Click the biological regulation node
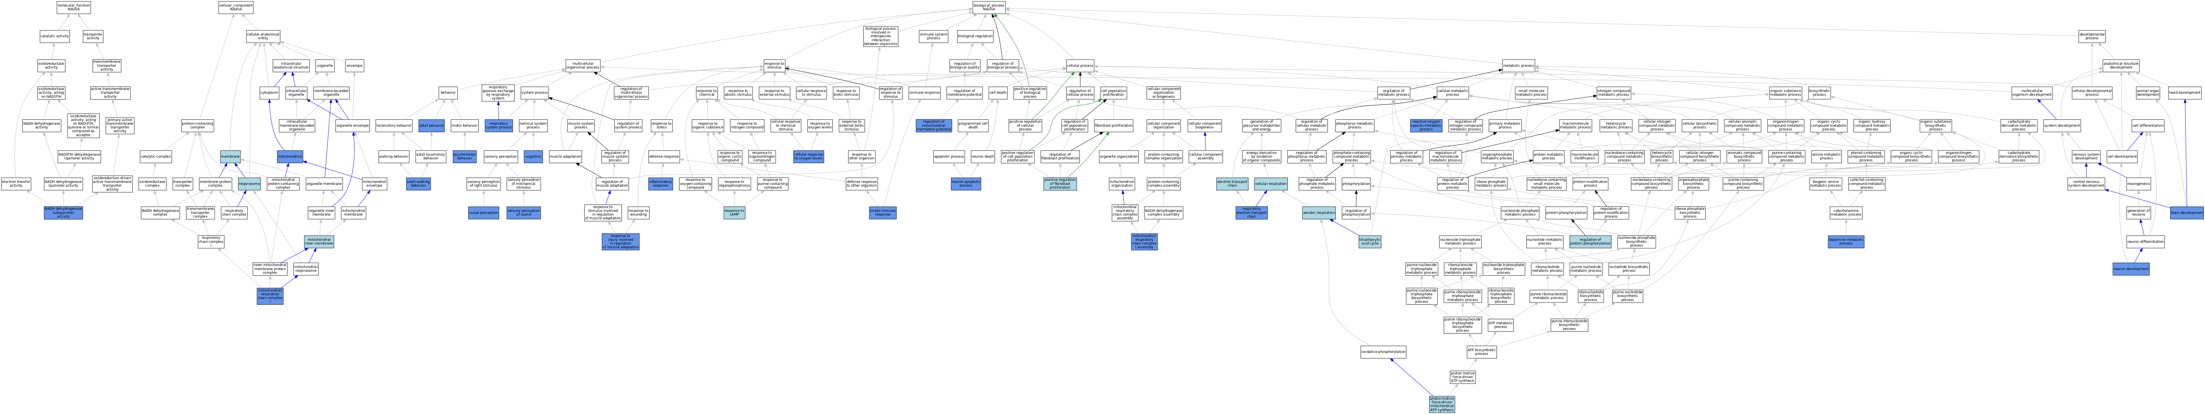 975,37
